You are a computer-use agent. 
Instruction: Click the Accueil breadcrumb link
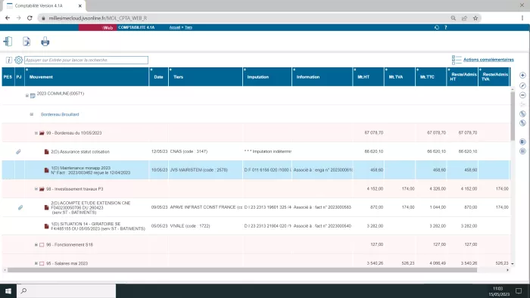click(x=175, y=27)
